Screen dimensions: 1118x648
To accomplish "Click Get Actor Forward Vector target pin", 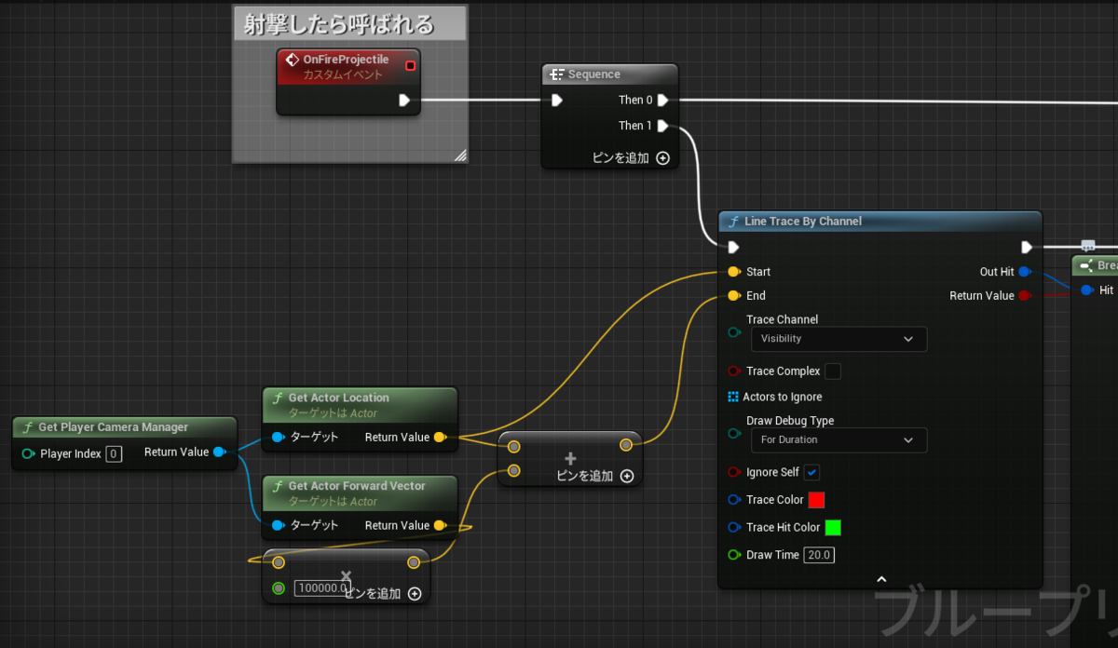I will click(x=278, y=526).
